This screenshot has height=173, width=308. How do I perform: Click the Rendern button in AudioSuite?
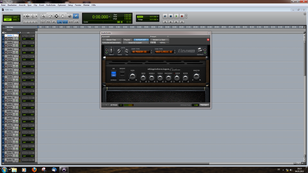click(204, 105)
